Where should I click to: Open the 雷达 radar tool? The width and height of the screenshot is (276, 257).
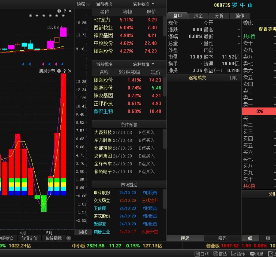(220, 254)
